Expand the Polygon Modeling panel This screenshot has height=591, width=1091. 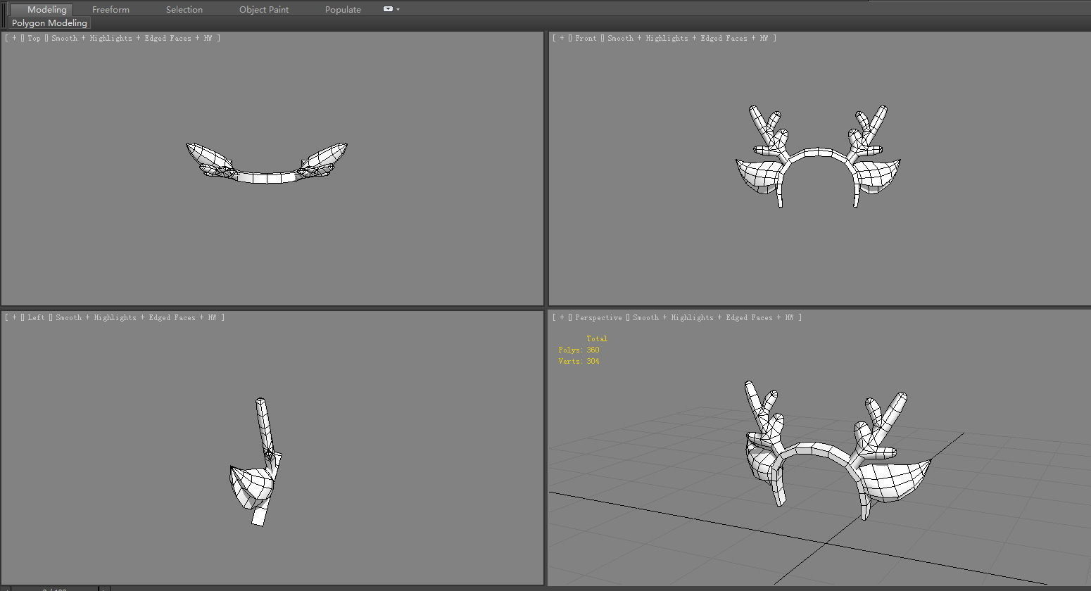49,23
